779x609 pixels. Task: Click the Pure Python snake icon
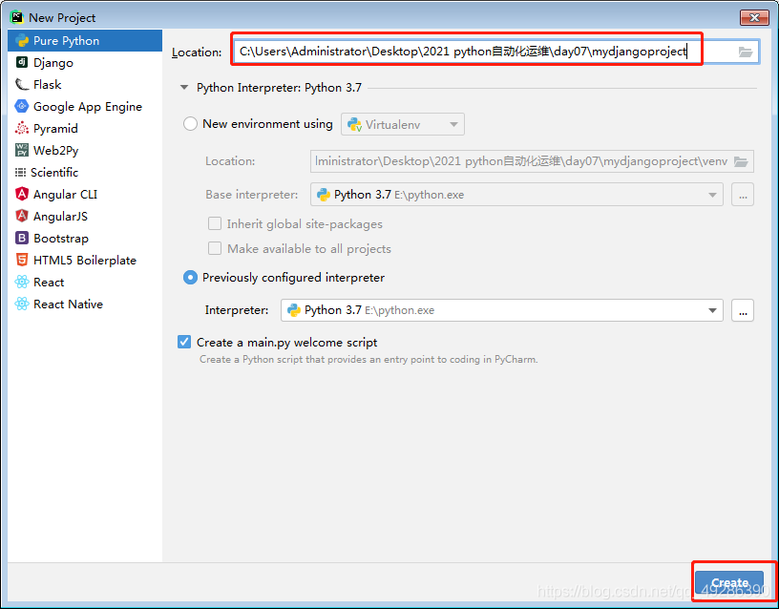point(22,41)
